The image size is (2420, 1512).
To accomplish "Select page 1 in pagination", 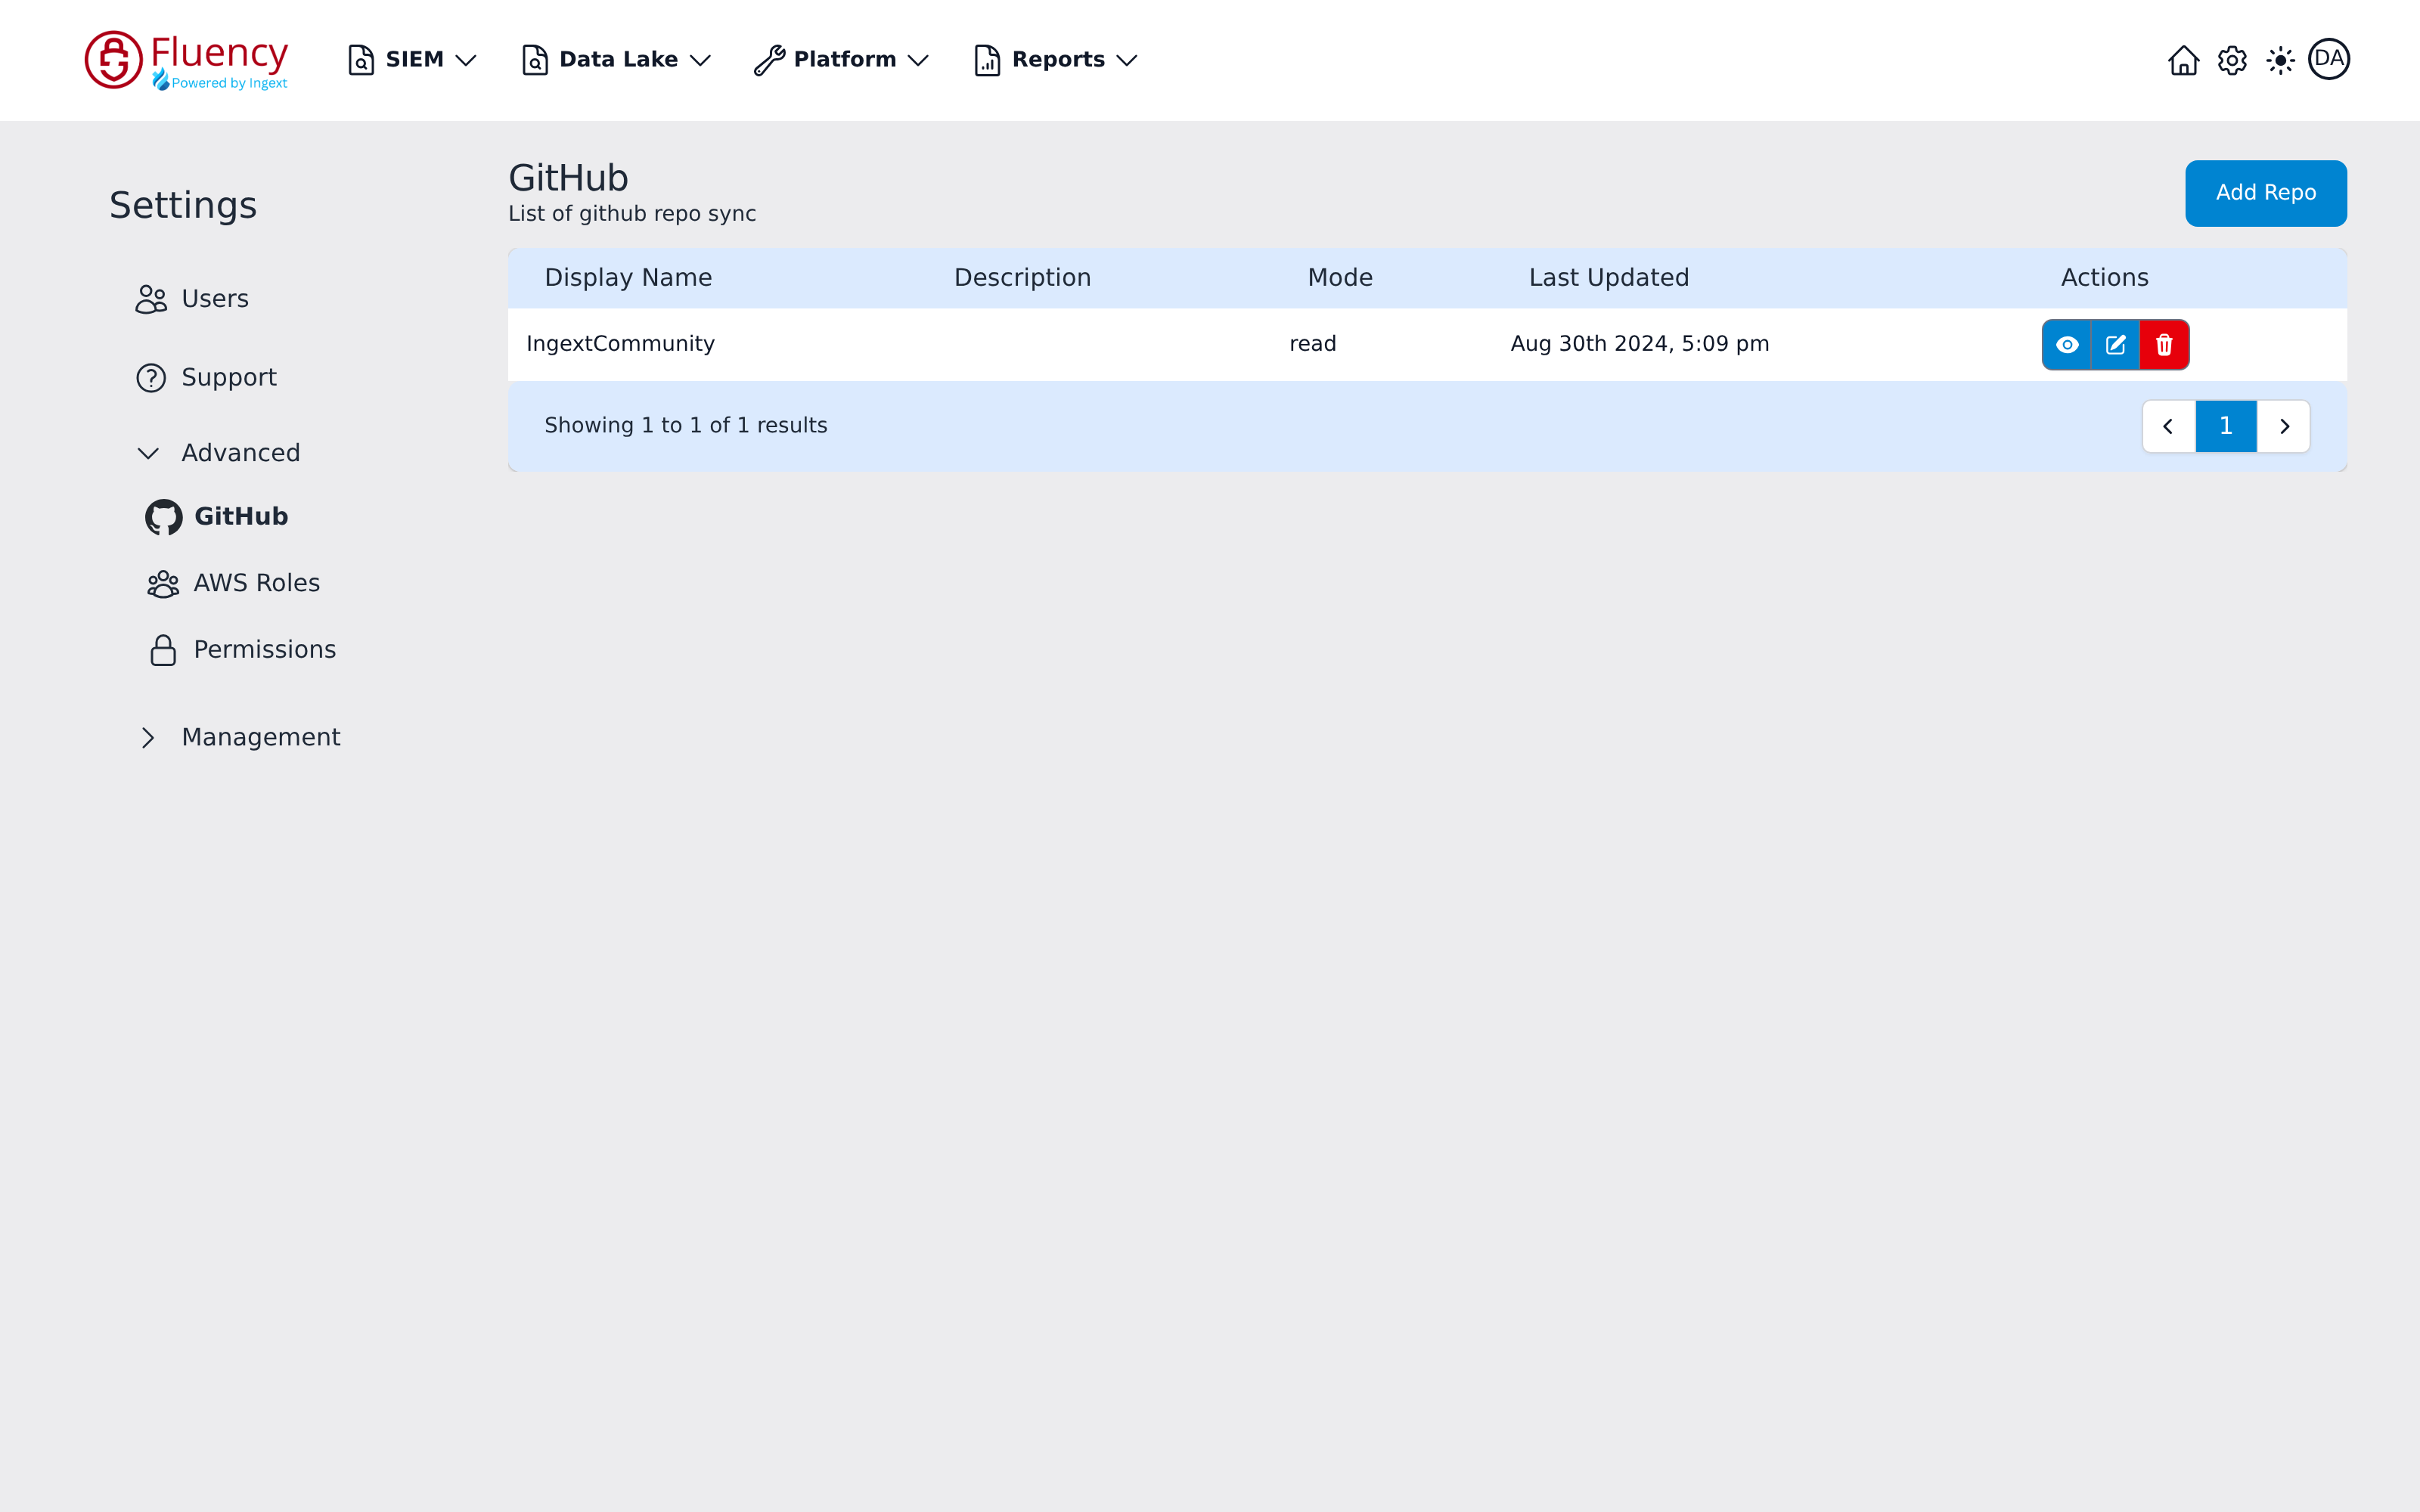I will [2226, 427].
